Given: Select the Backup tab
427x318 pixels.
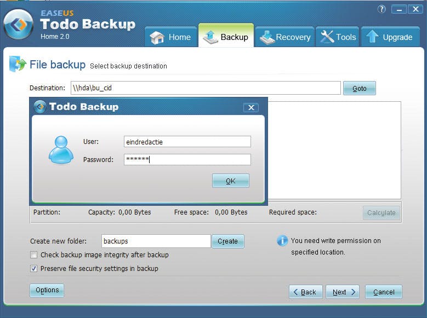Looking at the screenshot, I should [x=226, y=36].
